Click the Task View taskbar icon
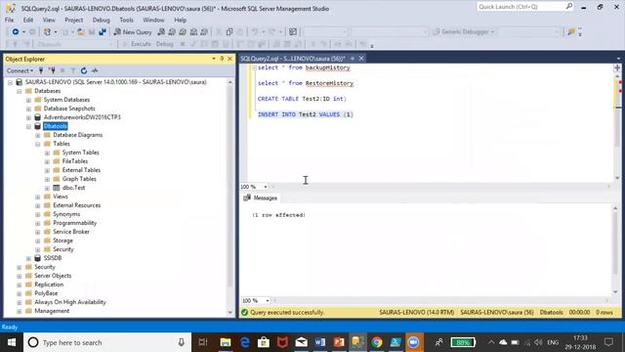 (x=203, y=342)
